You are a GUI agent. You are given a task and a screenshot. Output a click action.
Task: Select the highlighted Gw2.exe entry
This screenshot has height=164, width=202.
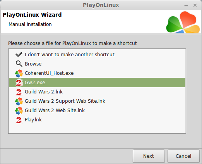(x=97, y=83)
